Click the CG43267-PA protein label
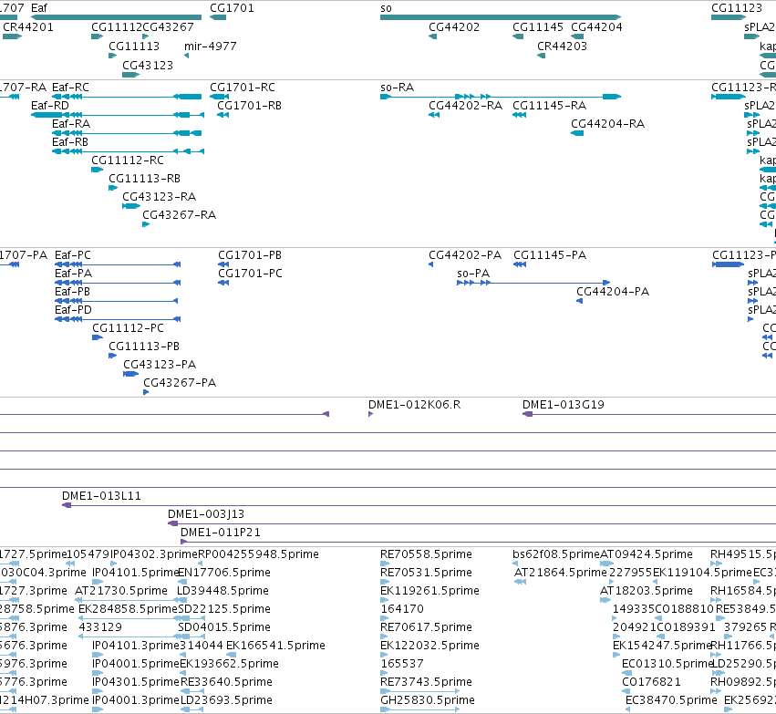Image resolution: width=776 pixels, height=714 pixels. click(x=180, y=384)
